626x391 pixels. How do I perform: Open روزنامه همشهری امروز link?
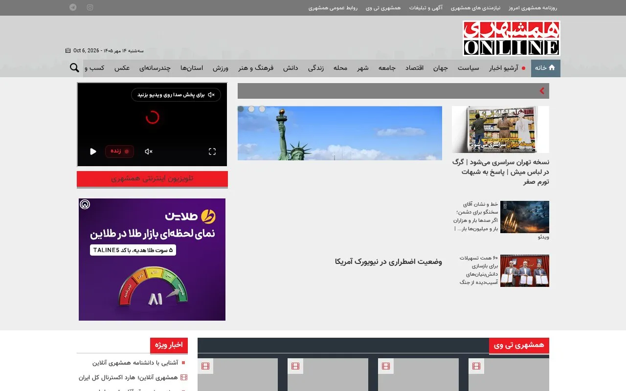533,8
